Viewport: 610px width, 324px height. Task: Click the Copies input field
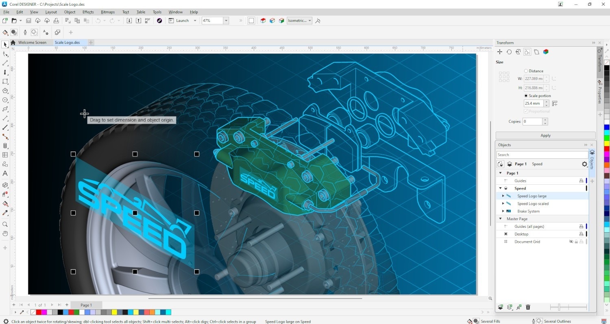(x=532, y=121)
